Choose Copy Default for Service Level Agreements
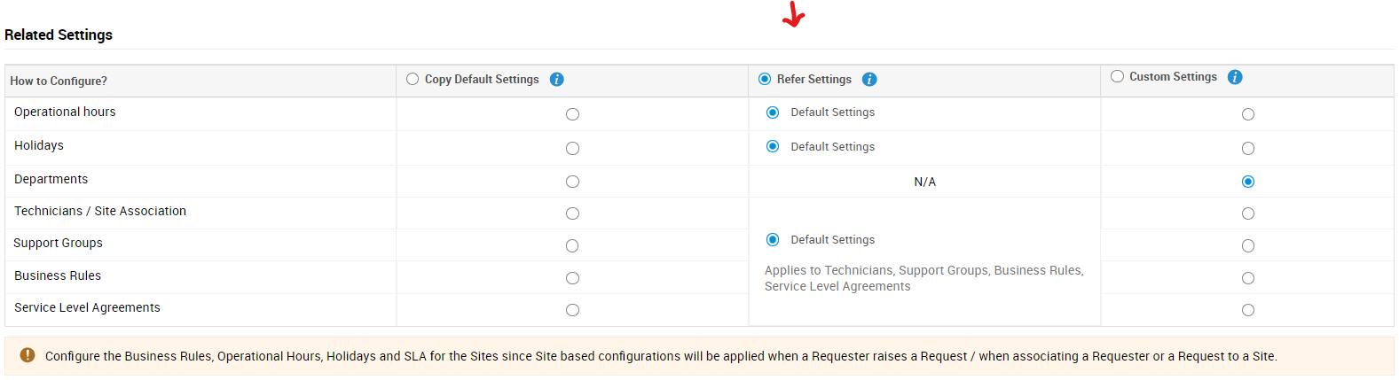The height and width of the screenshot is (380, 1399). tap(572, 310)
